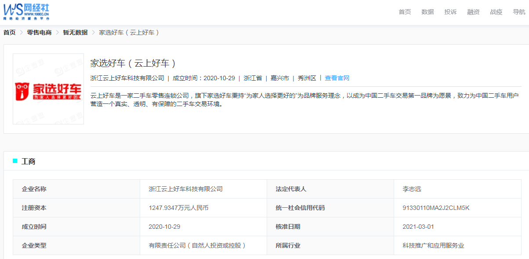Select 战疫 in the top navigation
The image size is (529, 259).
tap(496, 12)
